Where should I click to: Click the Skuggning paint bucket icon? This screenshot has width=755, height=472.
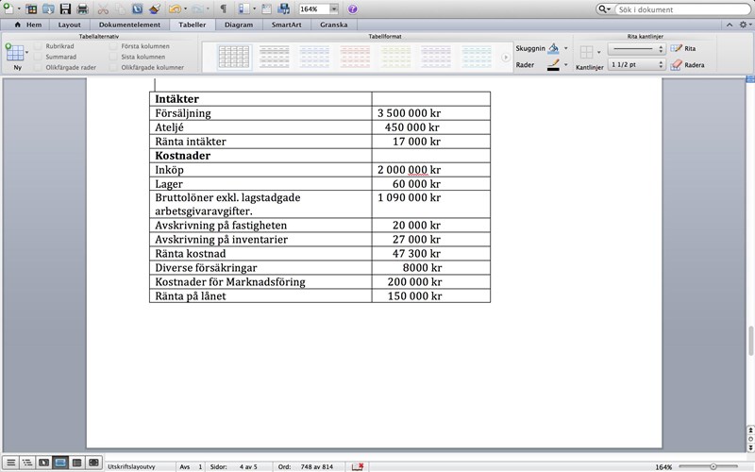tap(554, 47)
